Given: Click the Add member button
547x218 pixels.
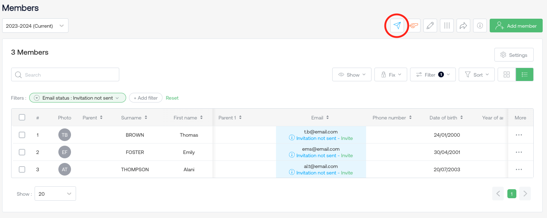Looking at the screenshot, I should point(516,26).
